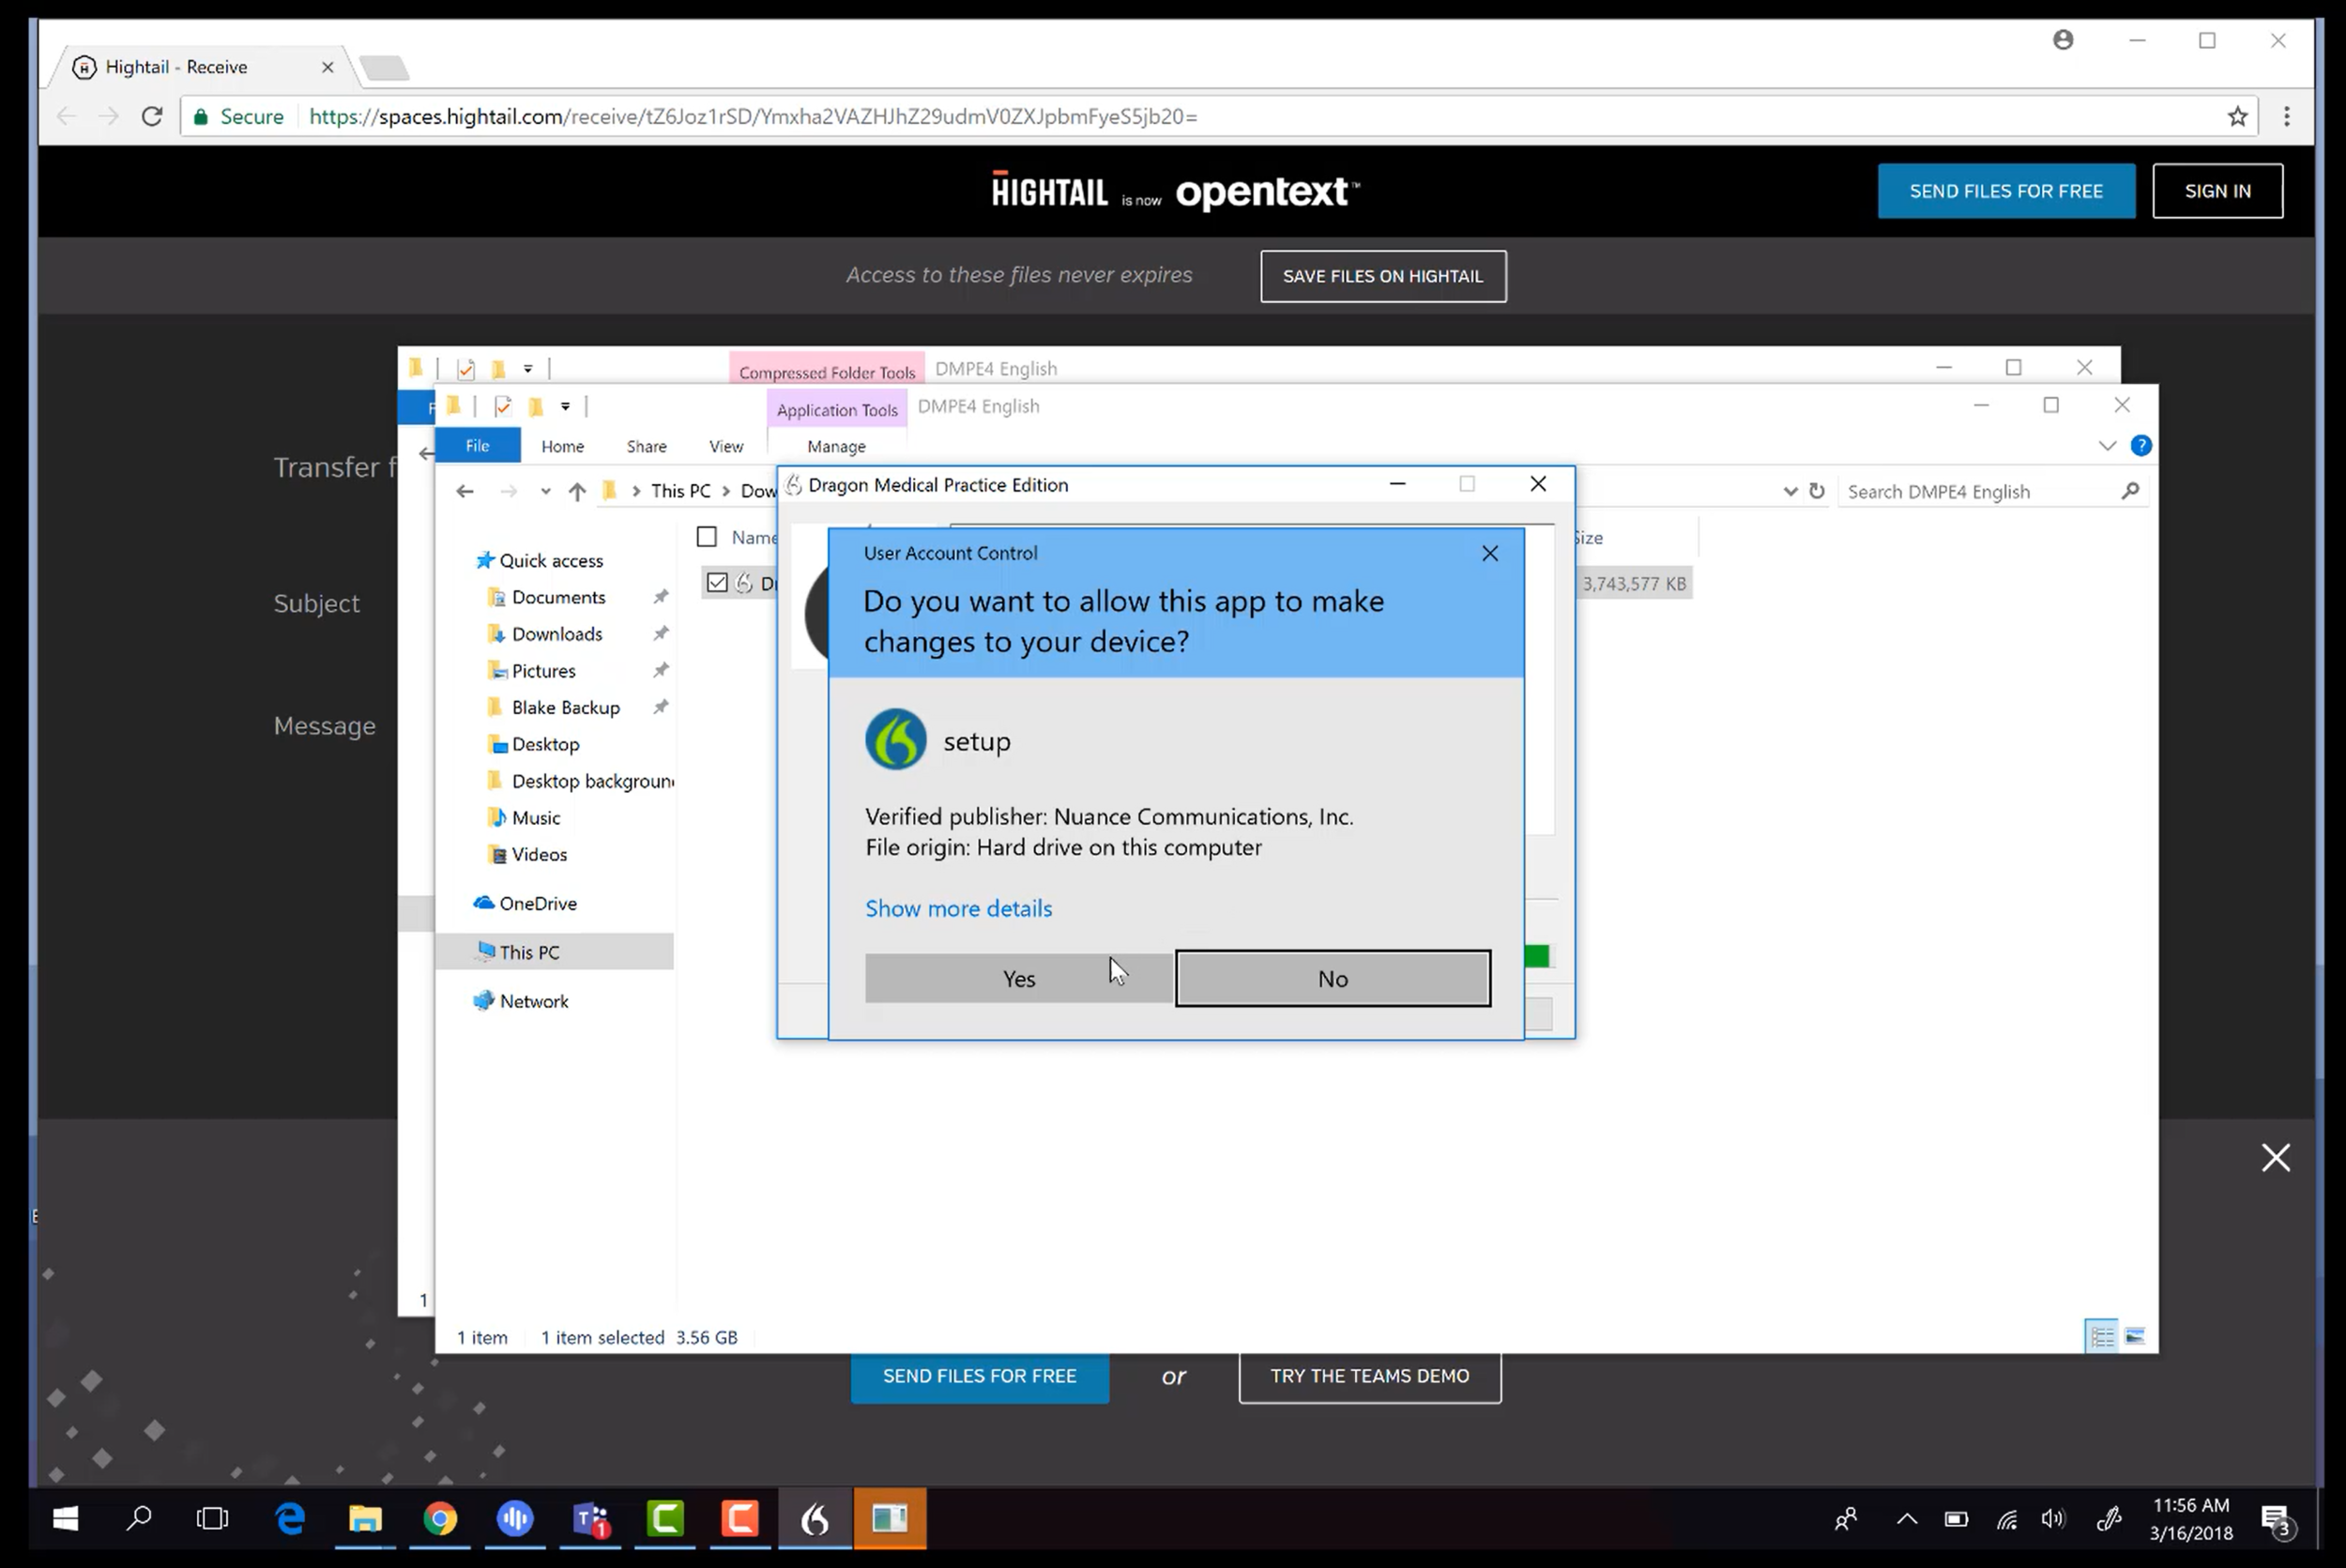The width and height of the screenshot is (2346, 1568).
Task: Open Action Center notifications icon
Action: point(2278,1520)
